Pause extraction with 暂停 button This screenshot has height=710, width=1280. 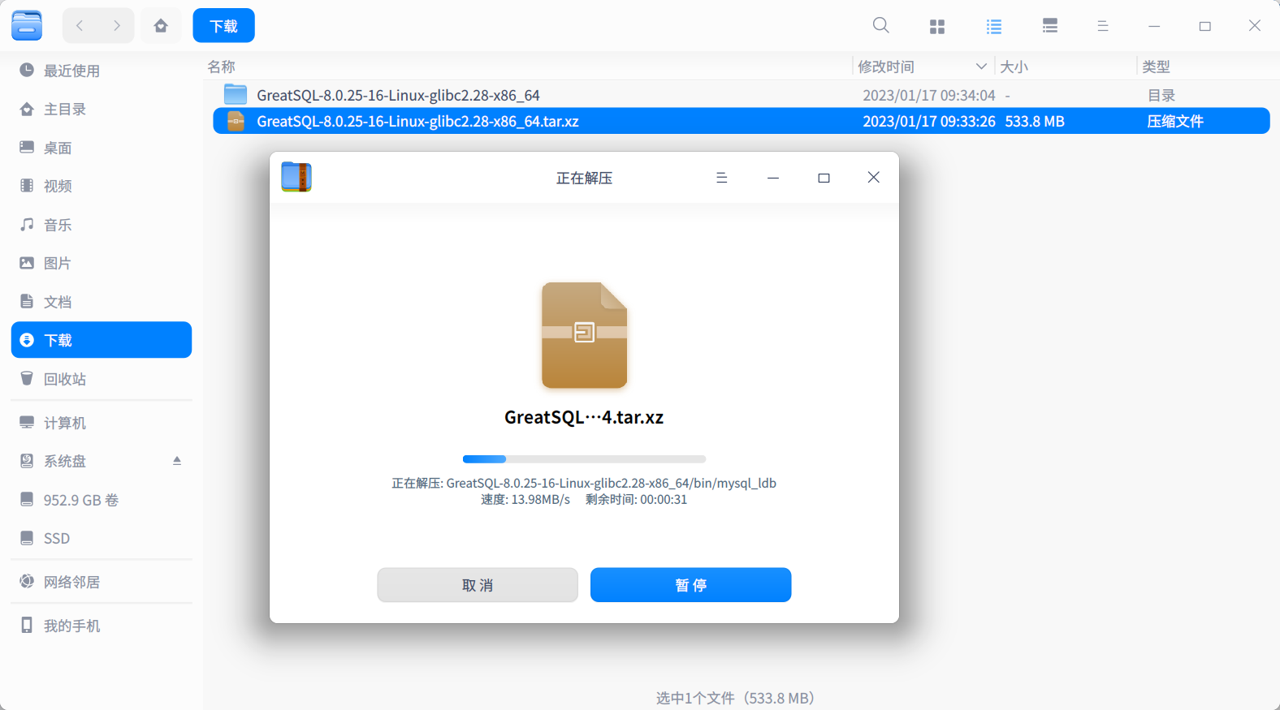691,585
